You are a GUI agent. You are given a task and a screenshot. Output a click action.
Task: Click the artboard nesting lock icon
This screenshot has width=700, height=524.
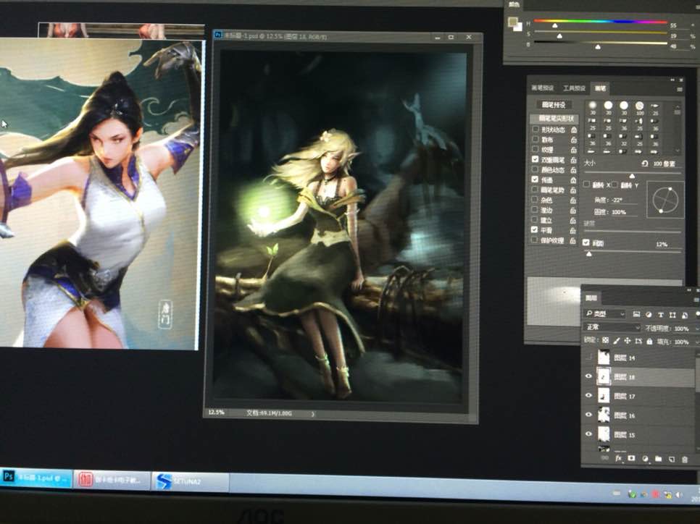coord(638,341)
